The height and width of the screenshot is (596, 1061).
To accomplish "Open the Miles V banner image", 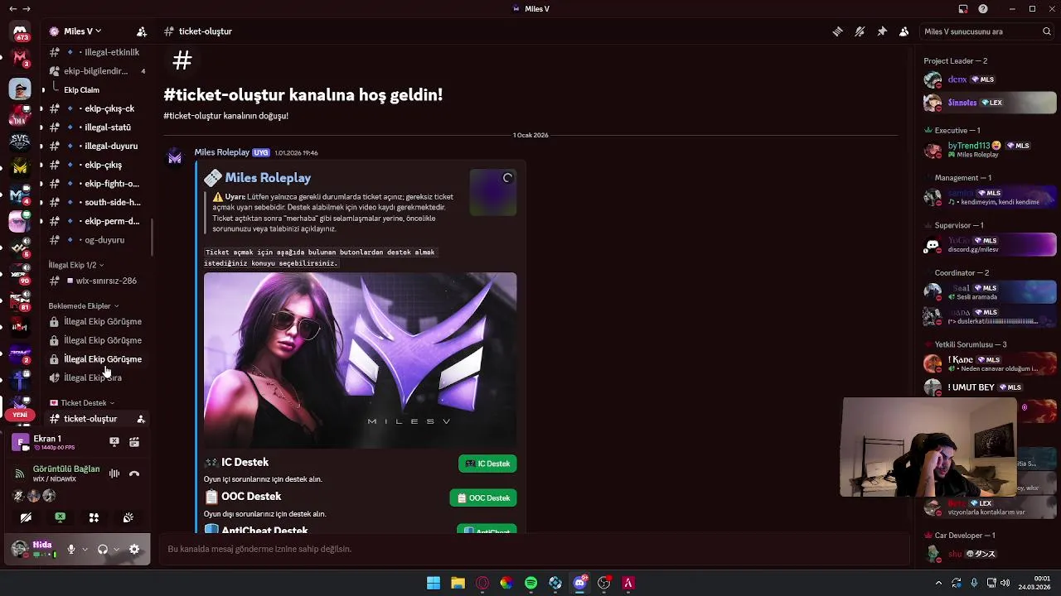I will 360,360.
